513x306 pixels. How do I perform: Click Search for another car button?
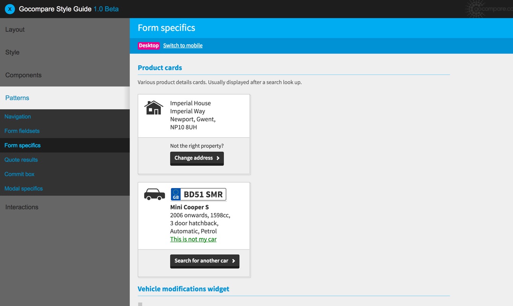pos(205,261)
